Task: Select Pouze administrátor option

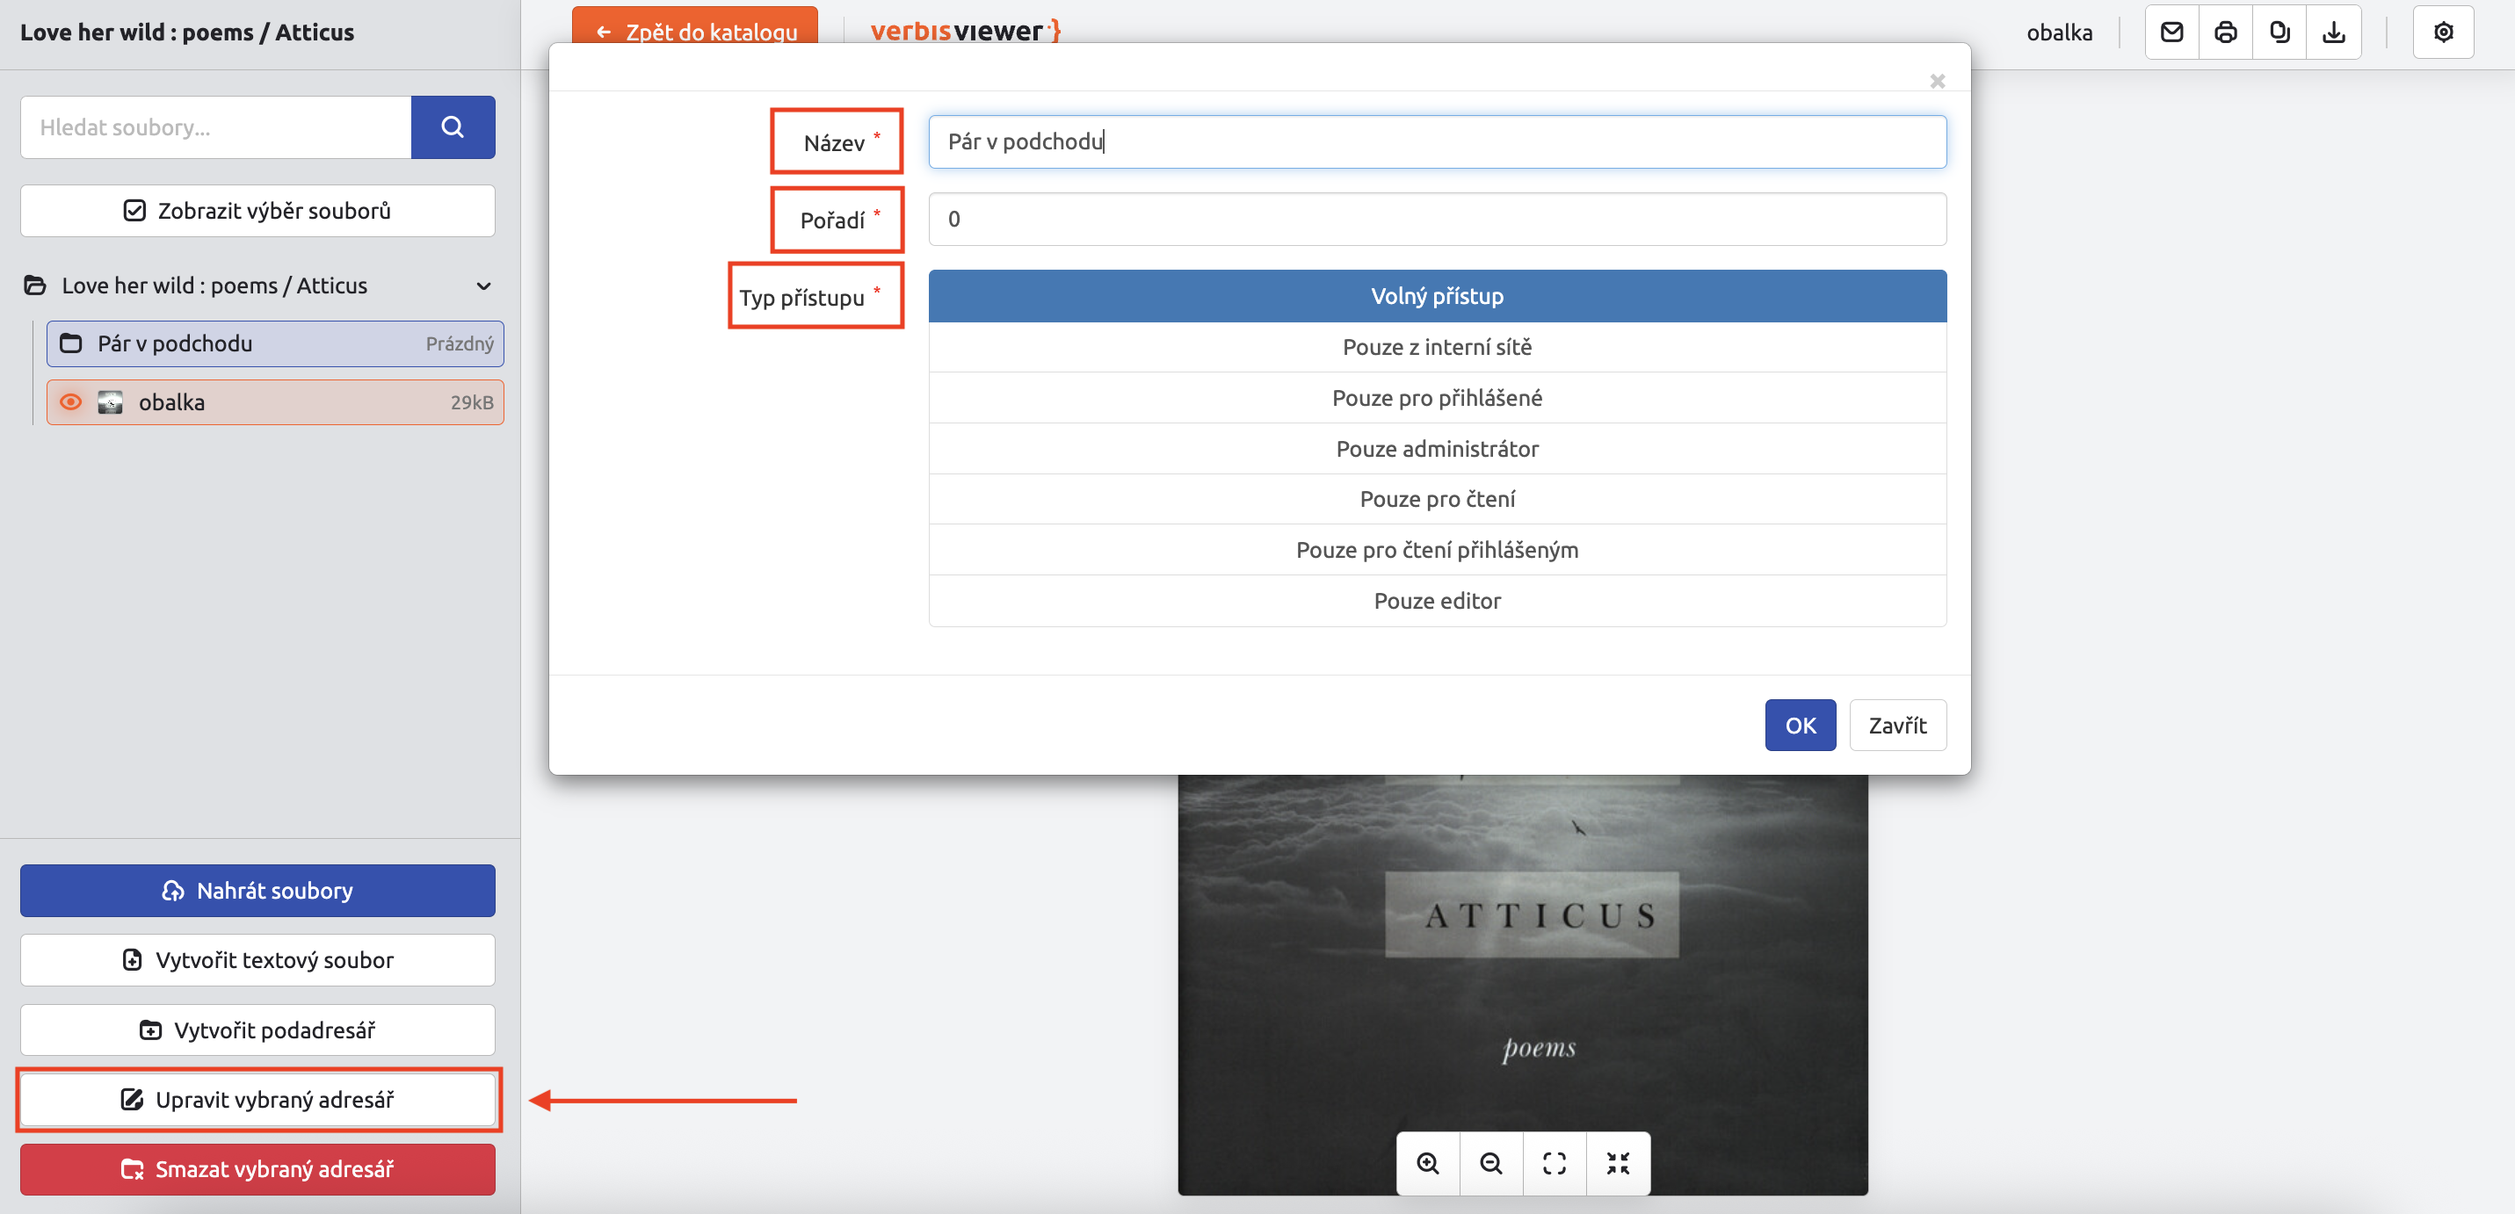Action: [x=1437, y=448]
